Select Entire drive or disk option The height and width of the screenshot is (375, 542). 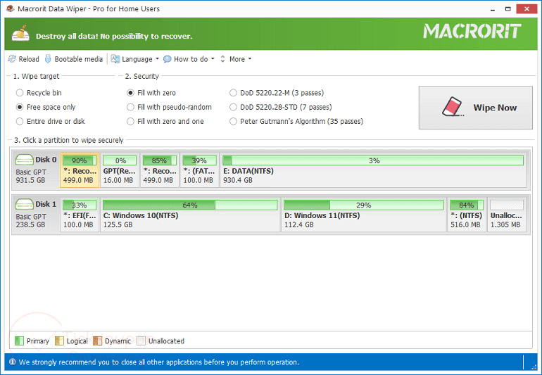coord(51,121)
